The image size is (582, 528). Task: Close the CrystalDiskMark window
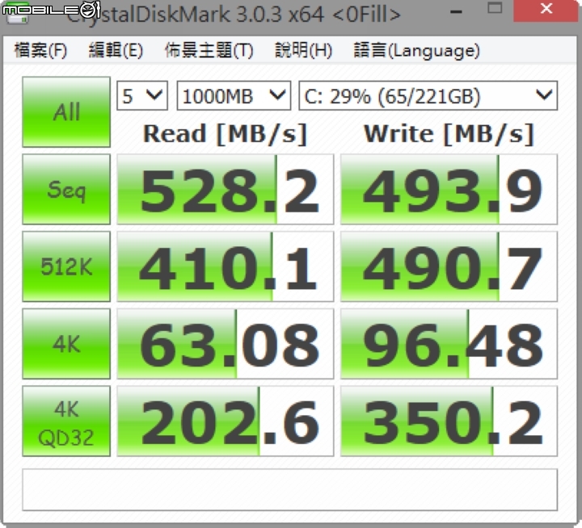point(546,9)
